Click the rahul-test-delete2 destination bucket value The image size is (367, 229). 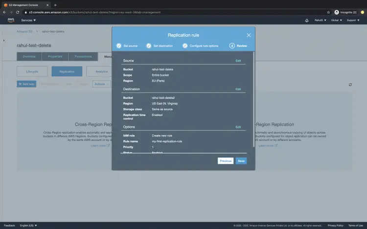coord(163,98)
